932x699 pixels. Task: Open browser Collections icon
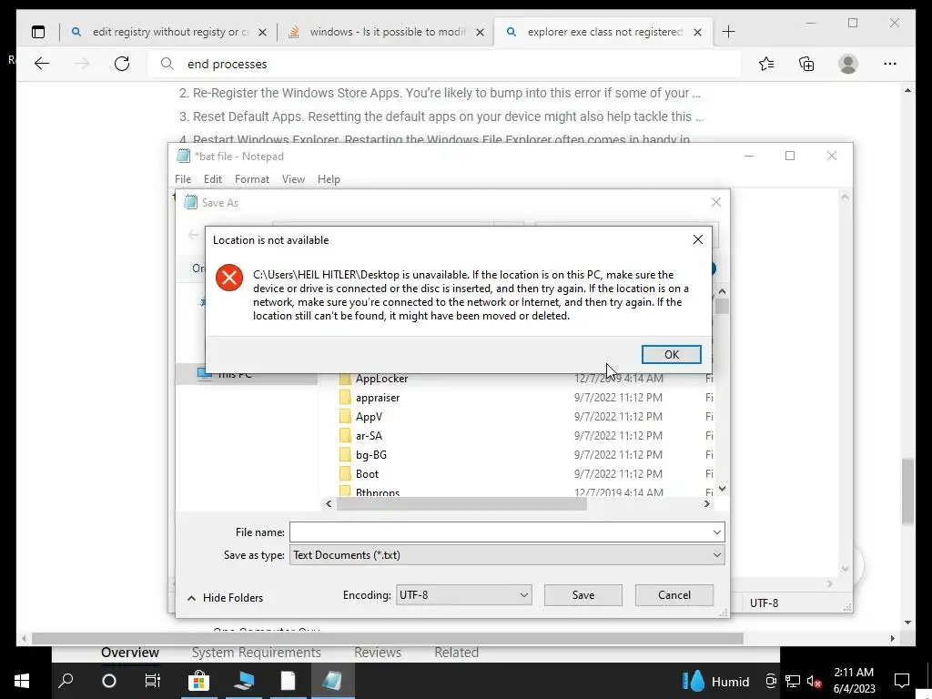(x=806, y=64)
